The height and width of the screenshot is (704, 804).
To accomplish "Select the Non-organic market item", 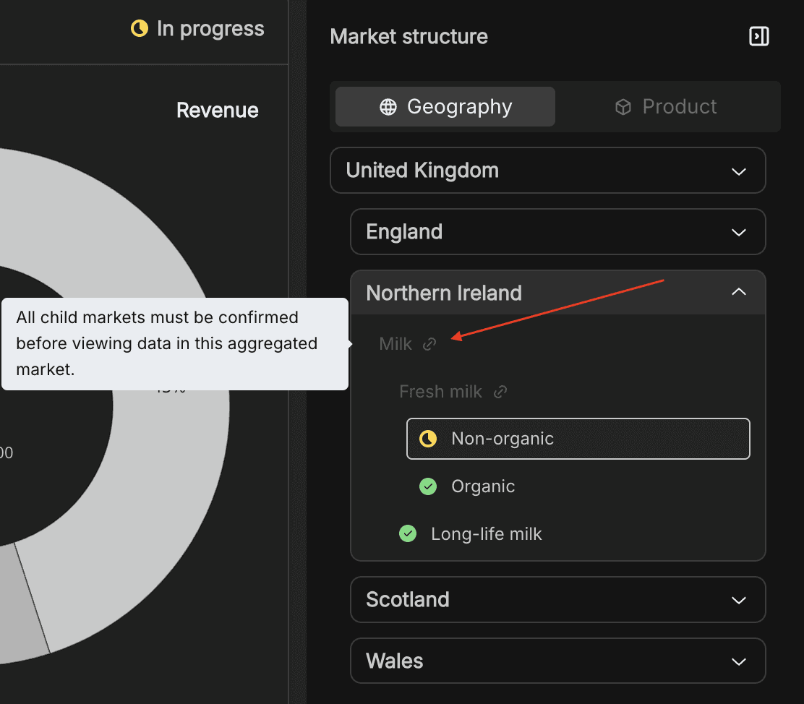I will pos(578,439).
